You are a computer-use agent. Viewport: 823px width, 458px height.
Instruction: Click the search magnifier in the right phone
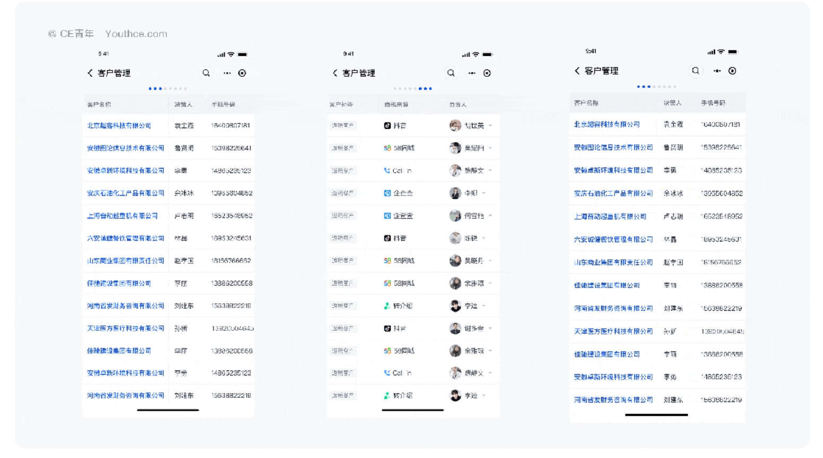pos(695,71)
